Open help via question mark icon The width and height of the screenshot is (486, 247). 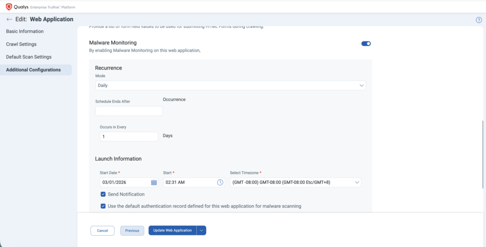(479, 20)
